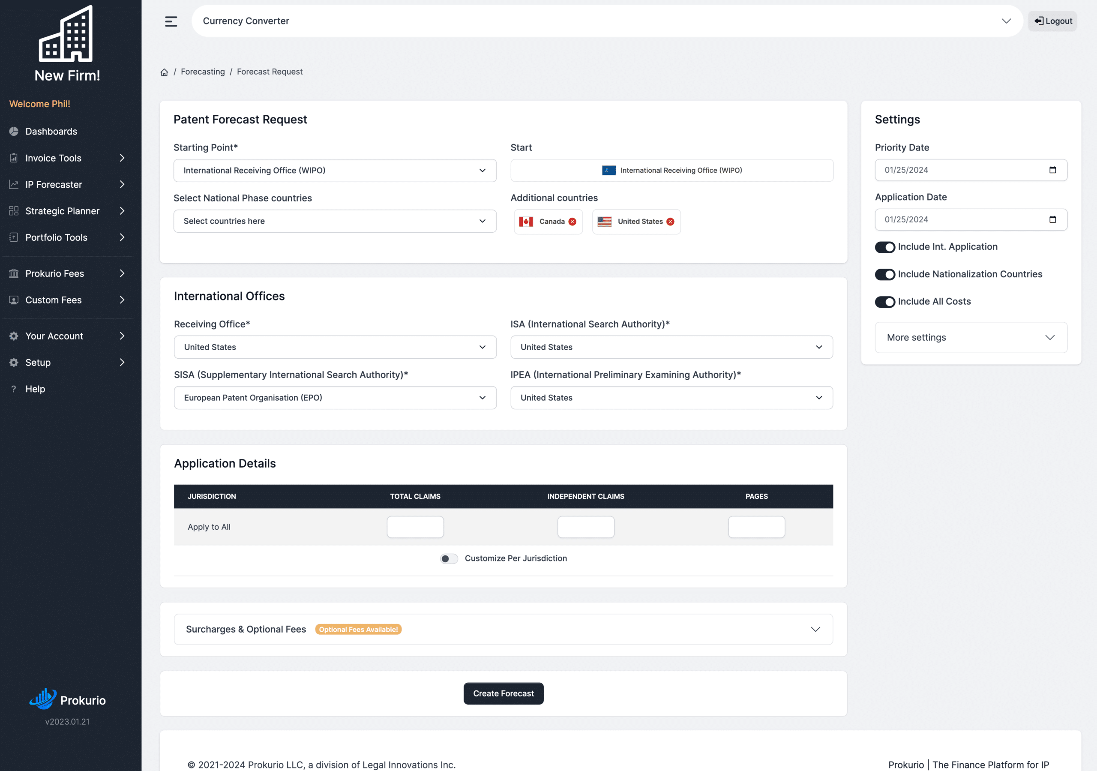Open the Priority Date calendar picker icon

point(1052,170)
